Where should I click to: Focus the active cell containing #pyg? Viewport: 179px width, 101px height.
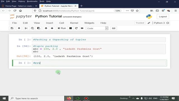click(99, 63)
